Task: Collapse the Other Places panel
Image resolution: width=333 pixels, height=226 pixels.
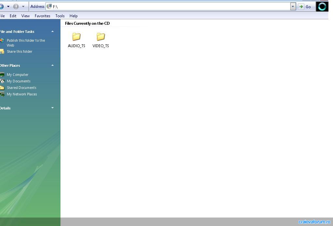Action: (x=52, y=65)
